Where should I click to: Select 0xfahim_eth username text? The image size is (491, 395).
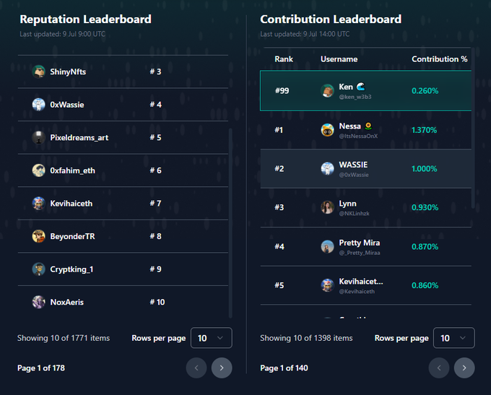tap(73, 170)
